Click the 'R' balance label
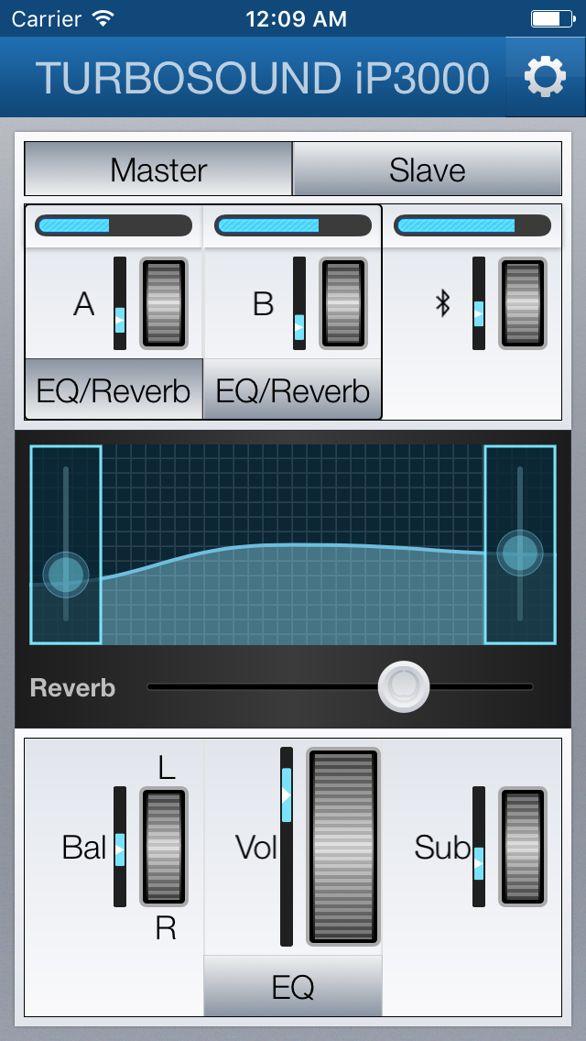The image size is (586, 1041). pyautogui.click(x=165, y=929)
